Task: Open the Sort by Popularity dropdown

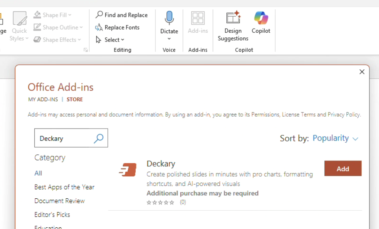Action: pos(335,138)
